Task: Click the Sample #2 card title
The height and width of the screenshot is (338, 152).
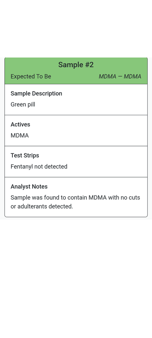Action: coord(76,65)
